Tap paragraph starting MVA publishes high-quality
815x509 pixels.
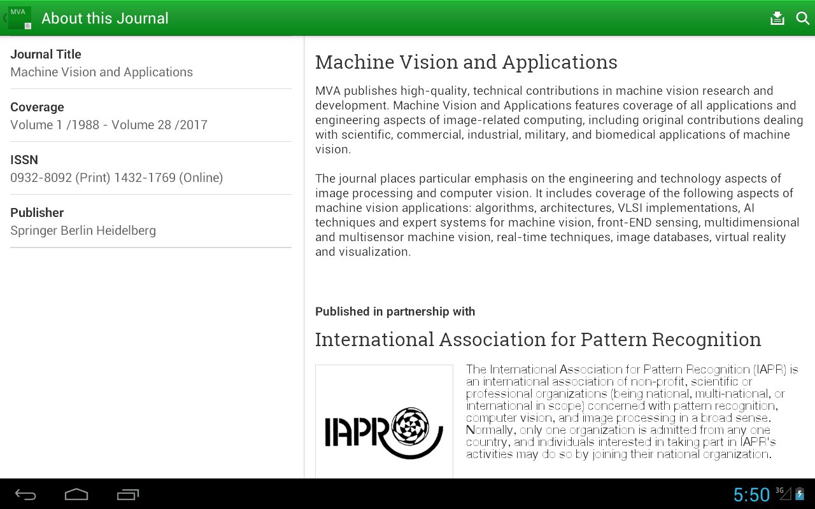click(559, 120)
